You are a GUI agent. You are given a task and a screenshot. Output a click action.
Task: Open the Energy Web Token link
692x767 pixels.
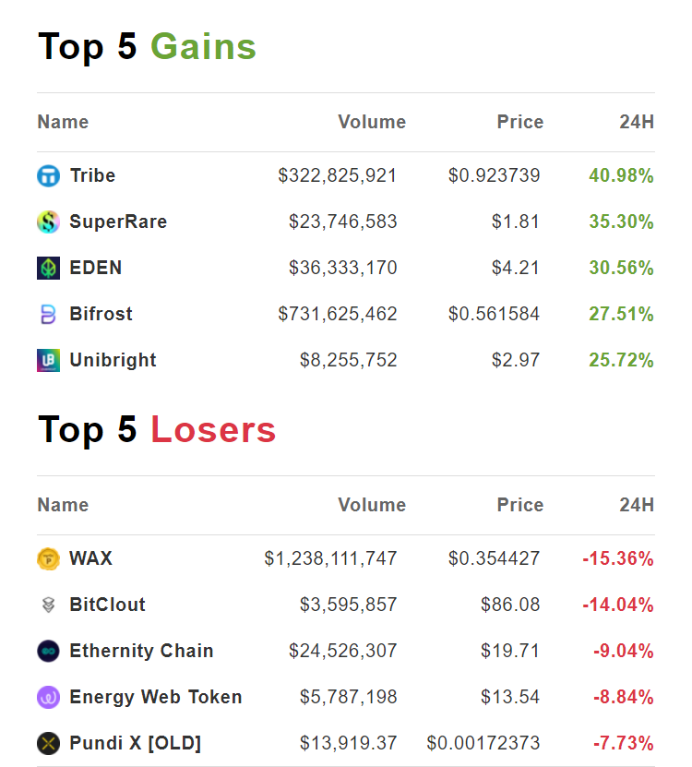click(155, 697)
